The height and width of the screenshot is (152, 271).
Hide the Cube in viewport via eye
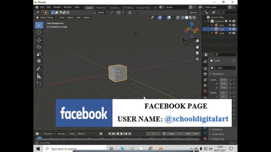(230, 29)
